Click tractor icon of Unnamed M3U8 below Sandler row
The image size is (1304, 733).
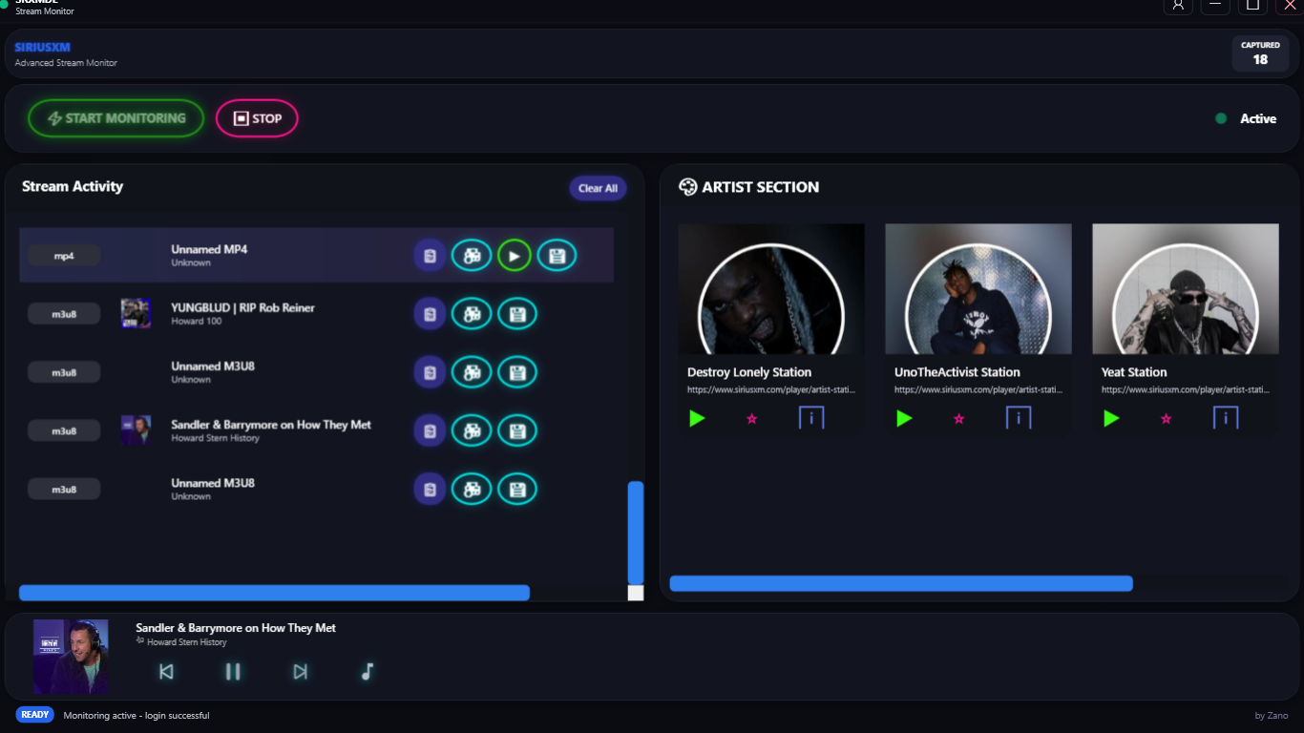tap(472, 489)
